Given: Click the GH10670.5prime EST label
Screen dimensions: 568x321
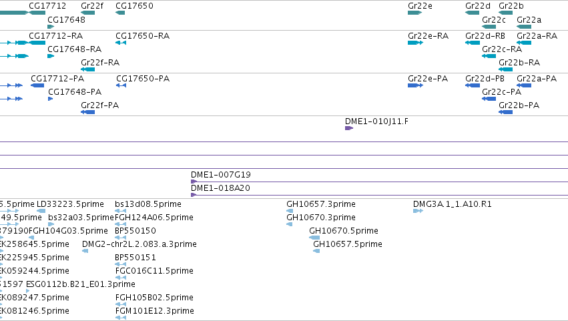Looking at the screenshot, I should (x=344, y=231).
